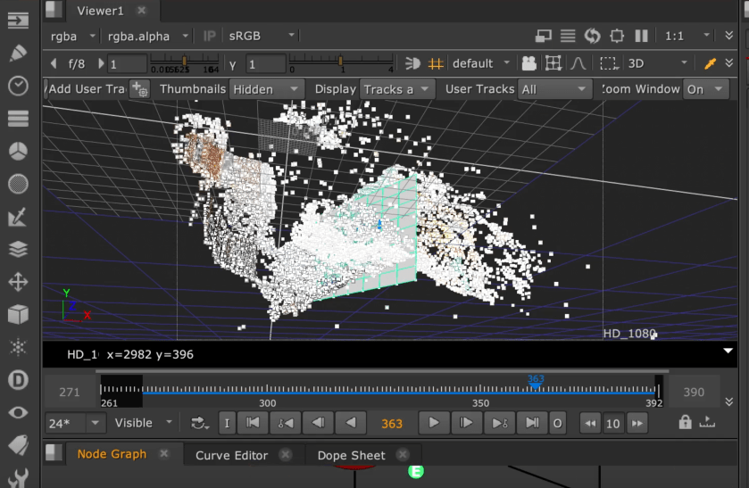The width and height of the screenshot is (749, 488).
Task: Click the camera lock icon in viewer
Action: coord(529,63)
